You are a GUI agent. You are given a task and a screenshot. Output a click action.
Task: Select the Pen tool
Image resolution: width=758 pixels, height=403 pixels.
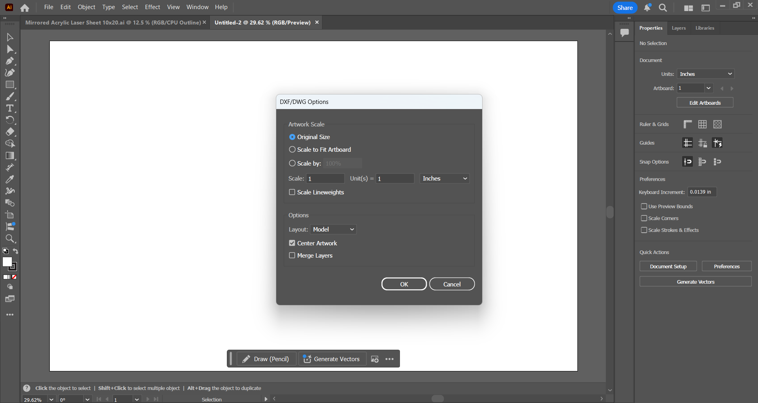pyautogui.click(x=10, y=61)
